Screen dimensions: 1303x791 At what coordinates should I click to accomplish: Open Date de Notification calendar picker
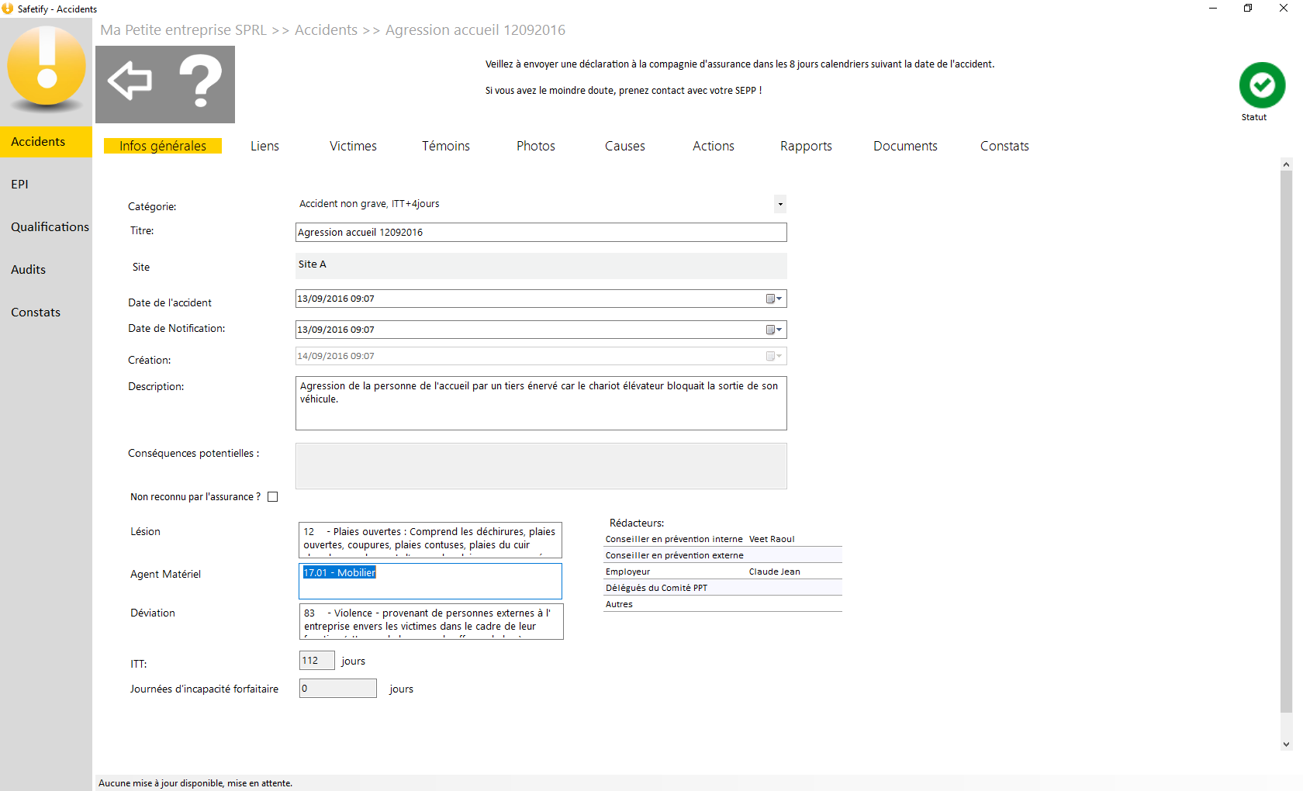pyautogui.click(x=774, y=330)
